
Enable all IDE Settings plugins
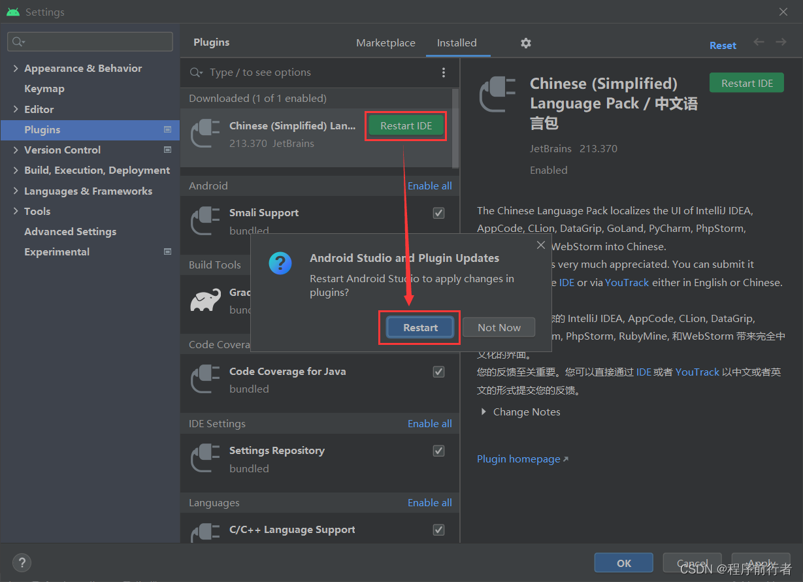point(429,423)
